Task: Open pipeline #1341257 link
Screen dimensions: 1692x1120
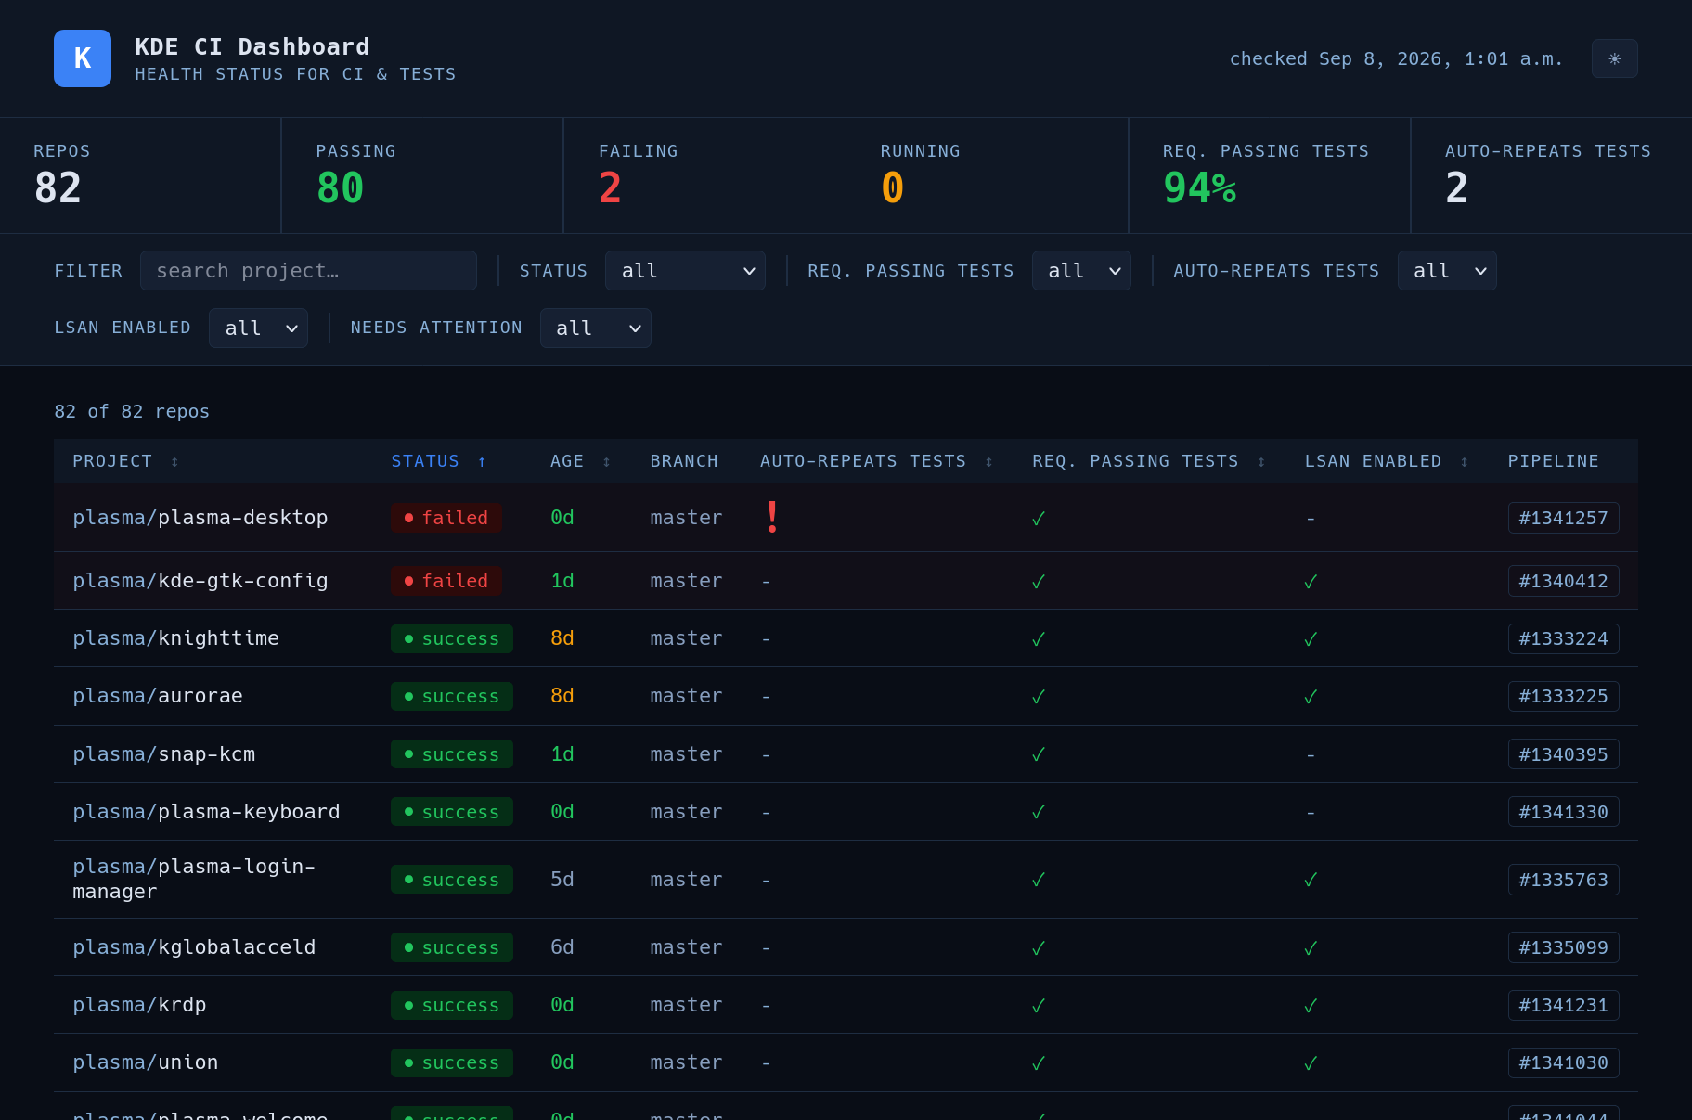Action: (1563, 518)
